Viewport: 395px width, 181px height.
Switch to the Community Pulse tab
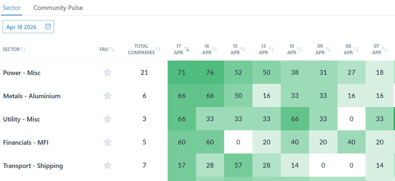tap(58, 8)
